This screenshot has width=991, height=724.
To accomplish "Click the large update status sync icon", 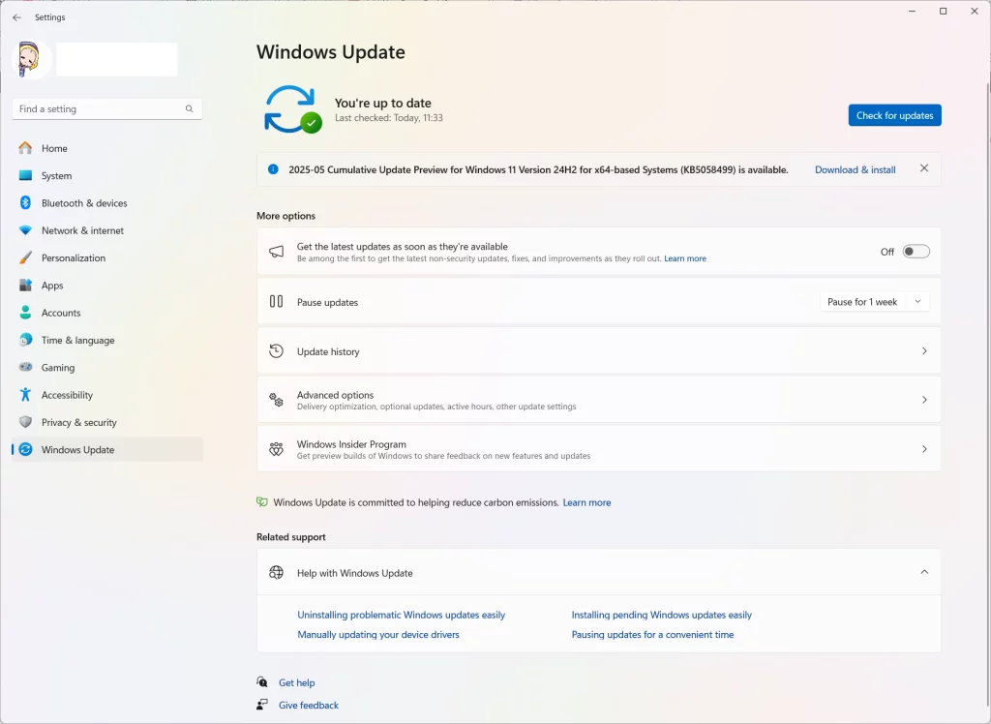I will pos(291,109).
